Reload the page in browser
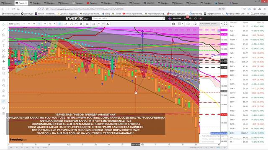Image resolution: width=268 pixels, height=150 pixels. [x=13, y=9]
